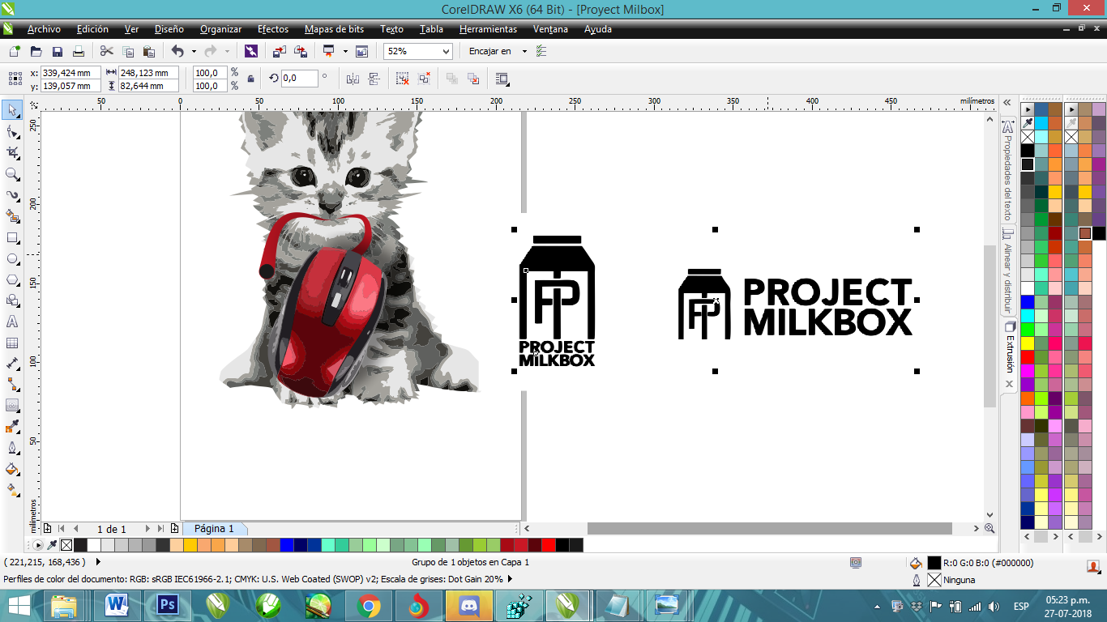
Task: Go to the next page arrow
Action: (147, 529)
